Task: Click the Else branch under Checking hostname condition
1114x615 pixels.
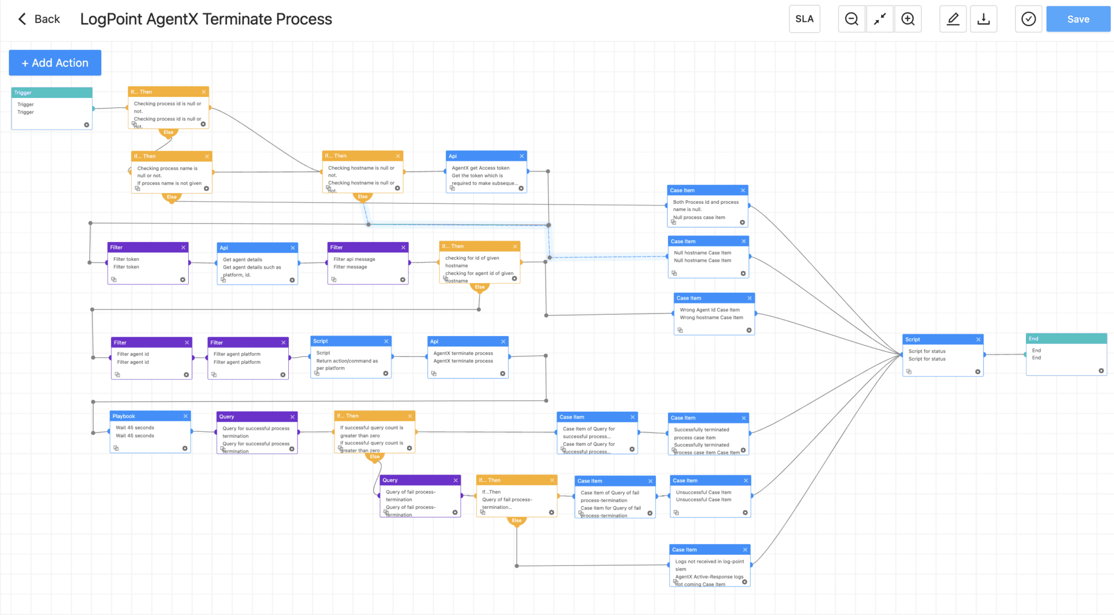Action: click(363, 197)
